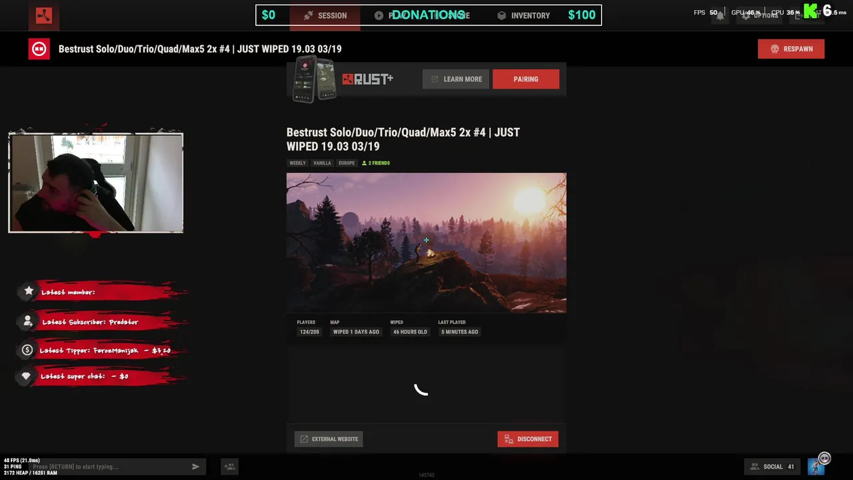853x480 pixels.
Task: Click the Latest Tipper dollar icon
Action: (27, 349)
